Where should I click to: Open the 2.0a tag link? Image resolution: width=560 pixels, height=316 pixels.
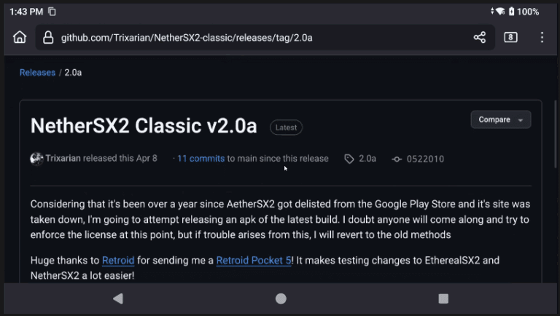(367, 159)
